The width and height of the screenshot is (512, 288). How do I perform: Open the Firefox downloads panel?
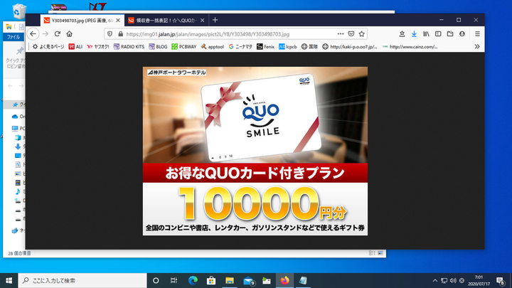click(x=414, y=33)
